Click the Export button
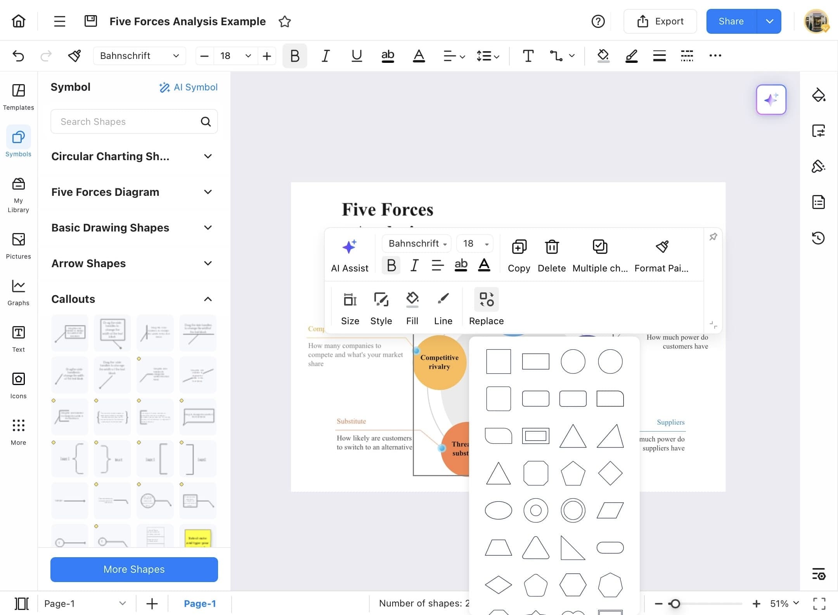Screen dimensions: 838x615 click(660, 21)
